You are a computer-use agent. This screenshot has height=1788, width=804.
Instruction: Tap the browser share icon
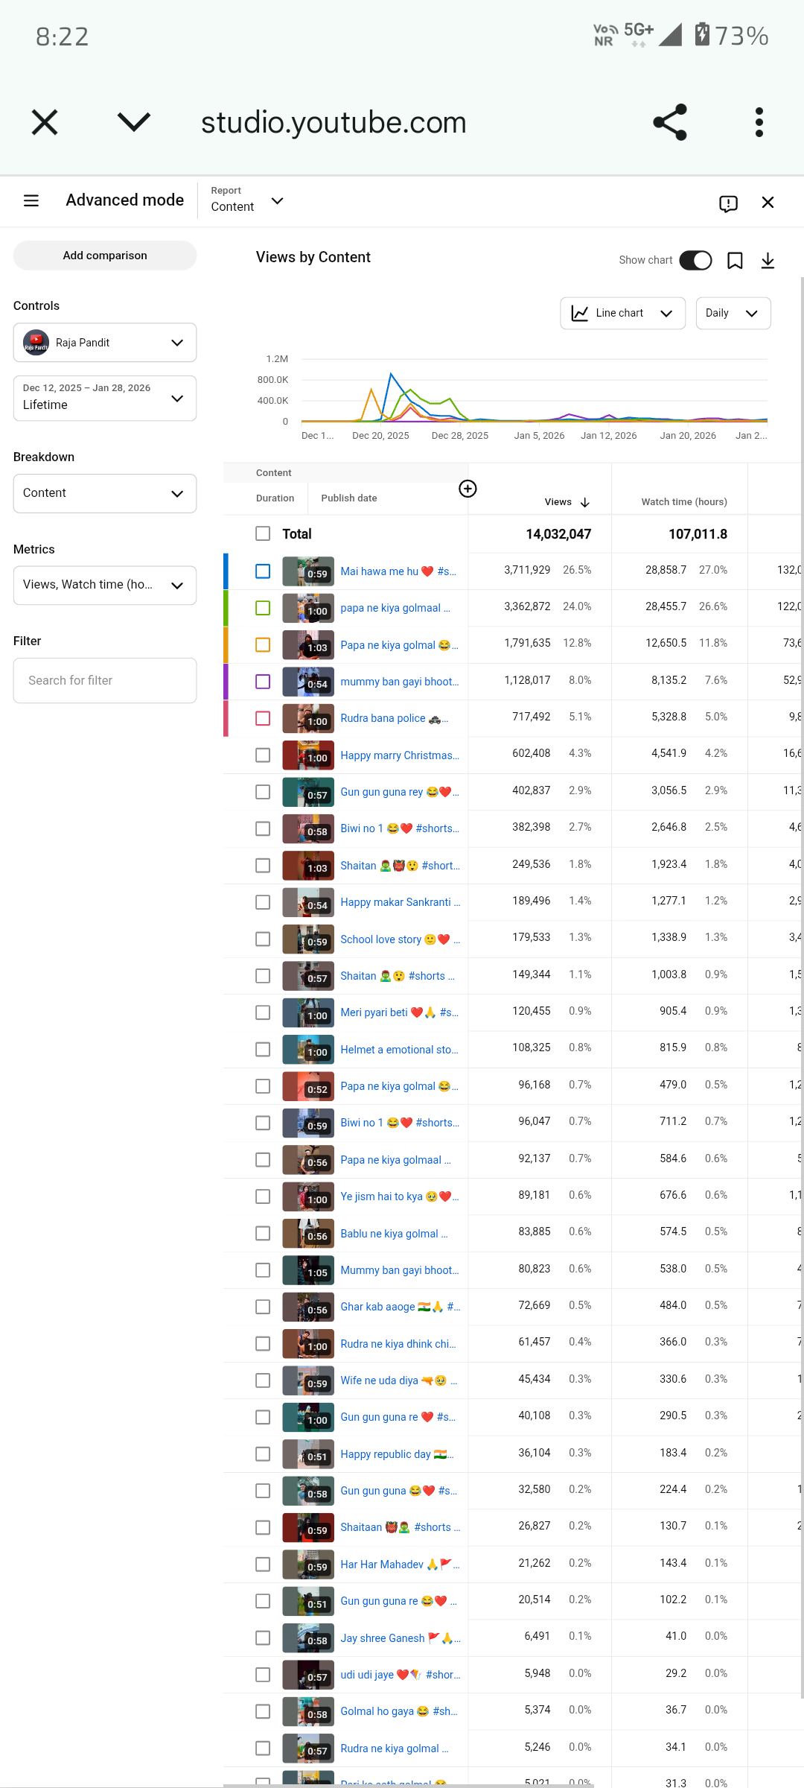pos(669,122)
